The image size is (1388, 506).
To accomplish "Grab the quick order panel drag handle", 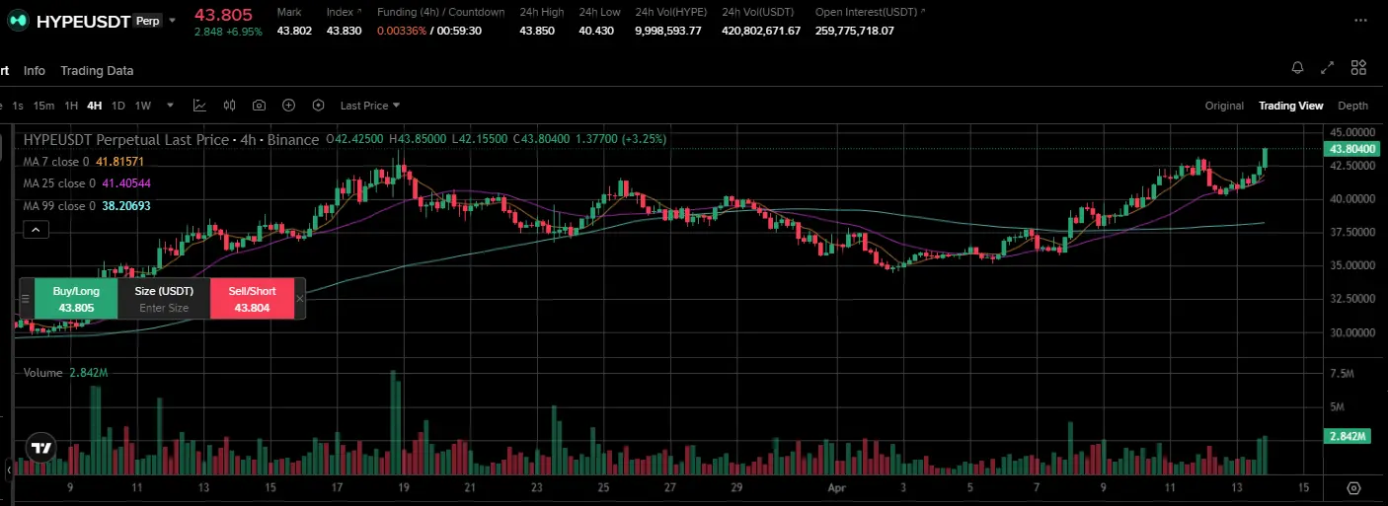I will (x=26, y=299).
